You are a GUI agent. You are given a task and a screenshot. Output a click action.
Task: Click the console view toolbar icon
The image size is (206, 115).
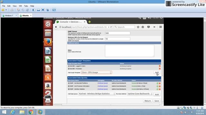[x=54, y=10]
